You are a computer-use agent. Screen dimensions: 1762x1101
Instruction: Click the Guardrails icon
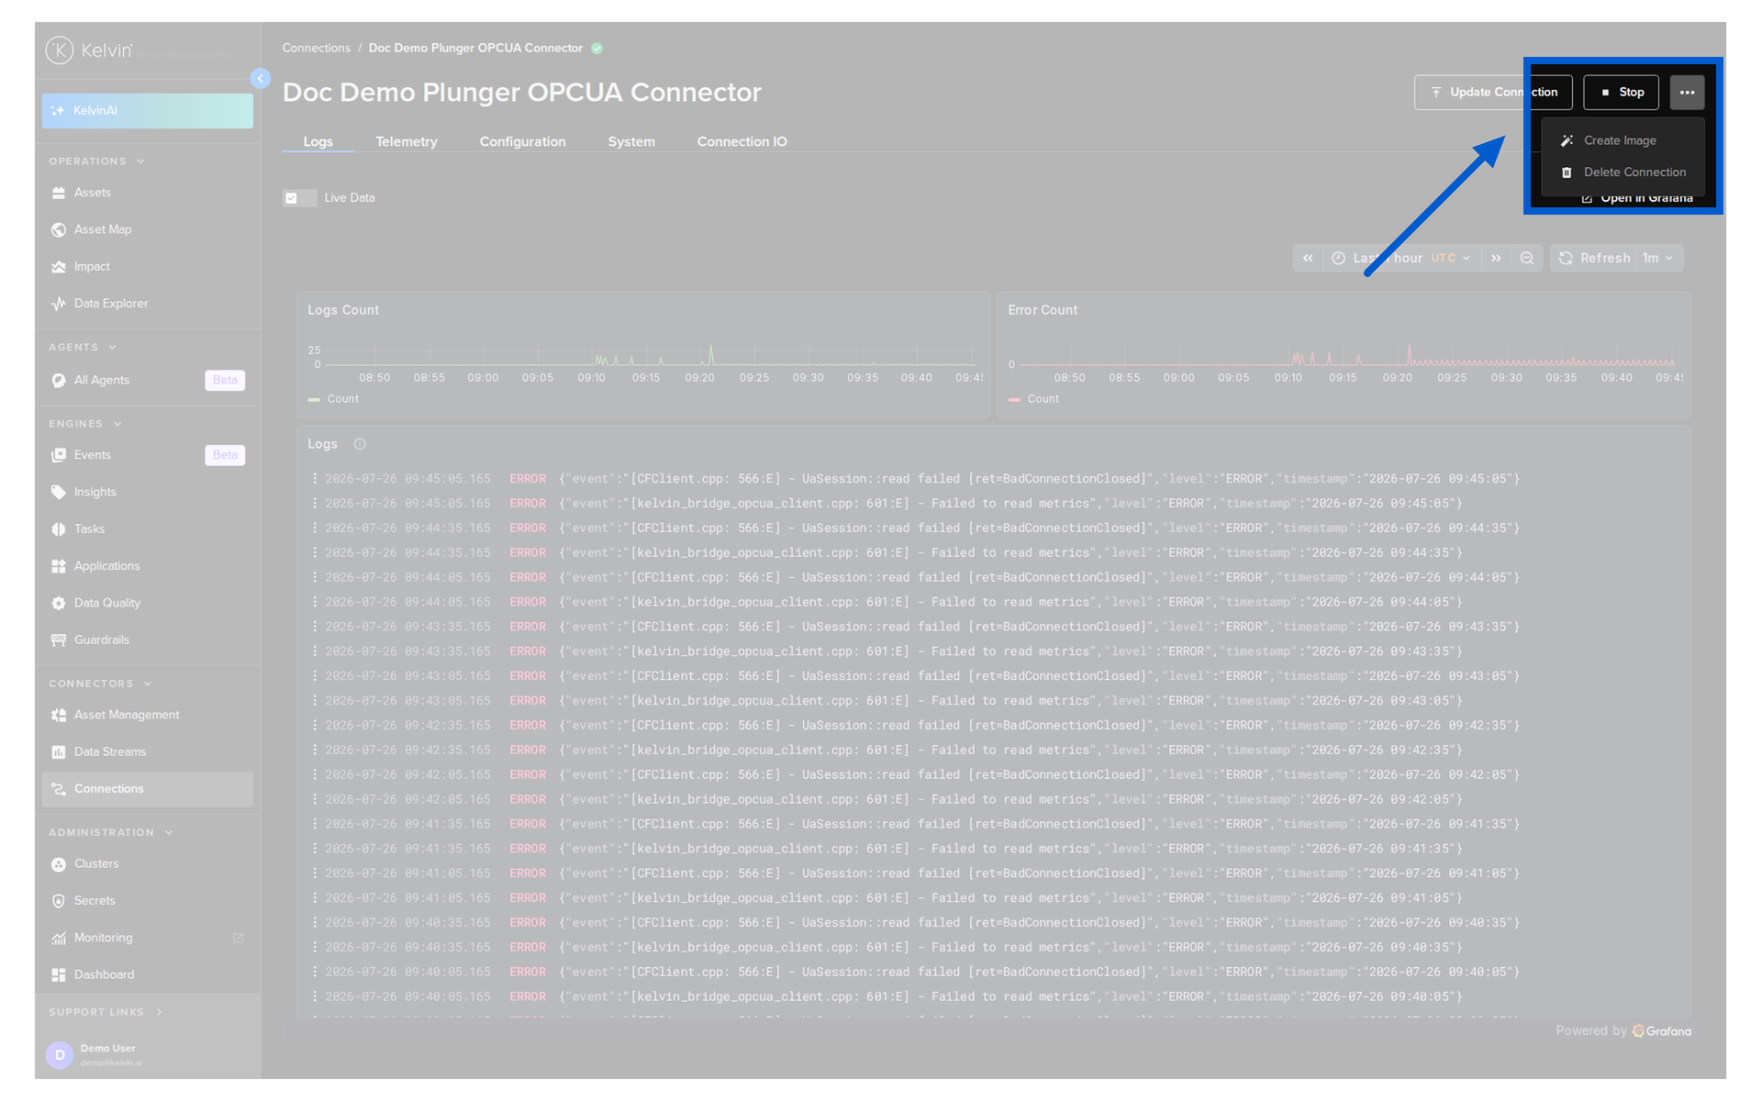(59, 640)
